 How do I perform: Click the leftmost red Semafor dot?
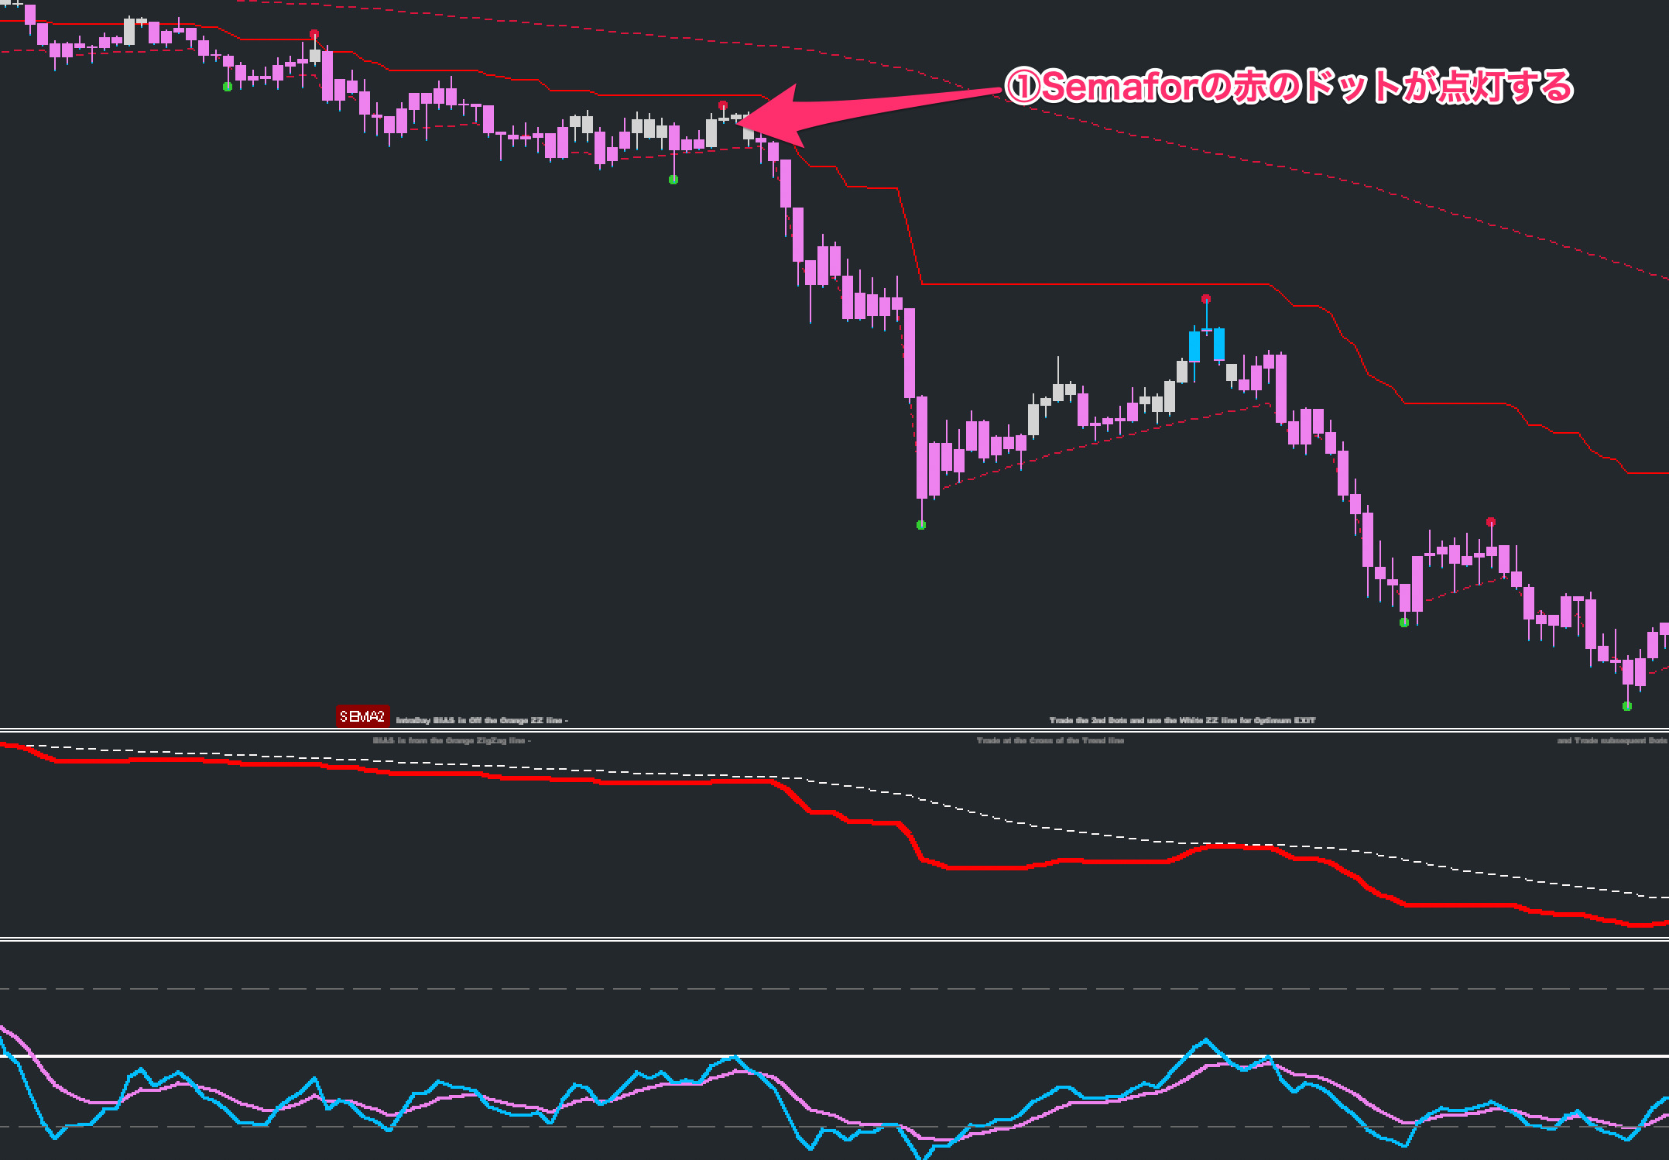pyautogui.click(x=314, y=34)
